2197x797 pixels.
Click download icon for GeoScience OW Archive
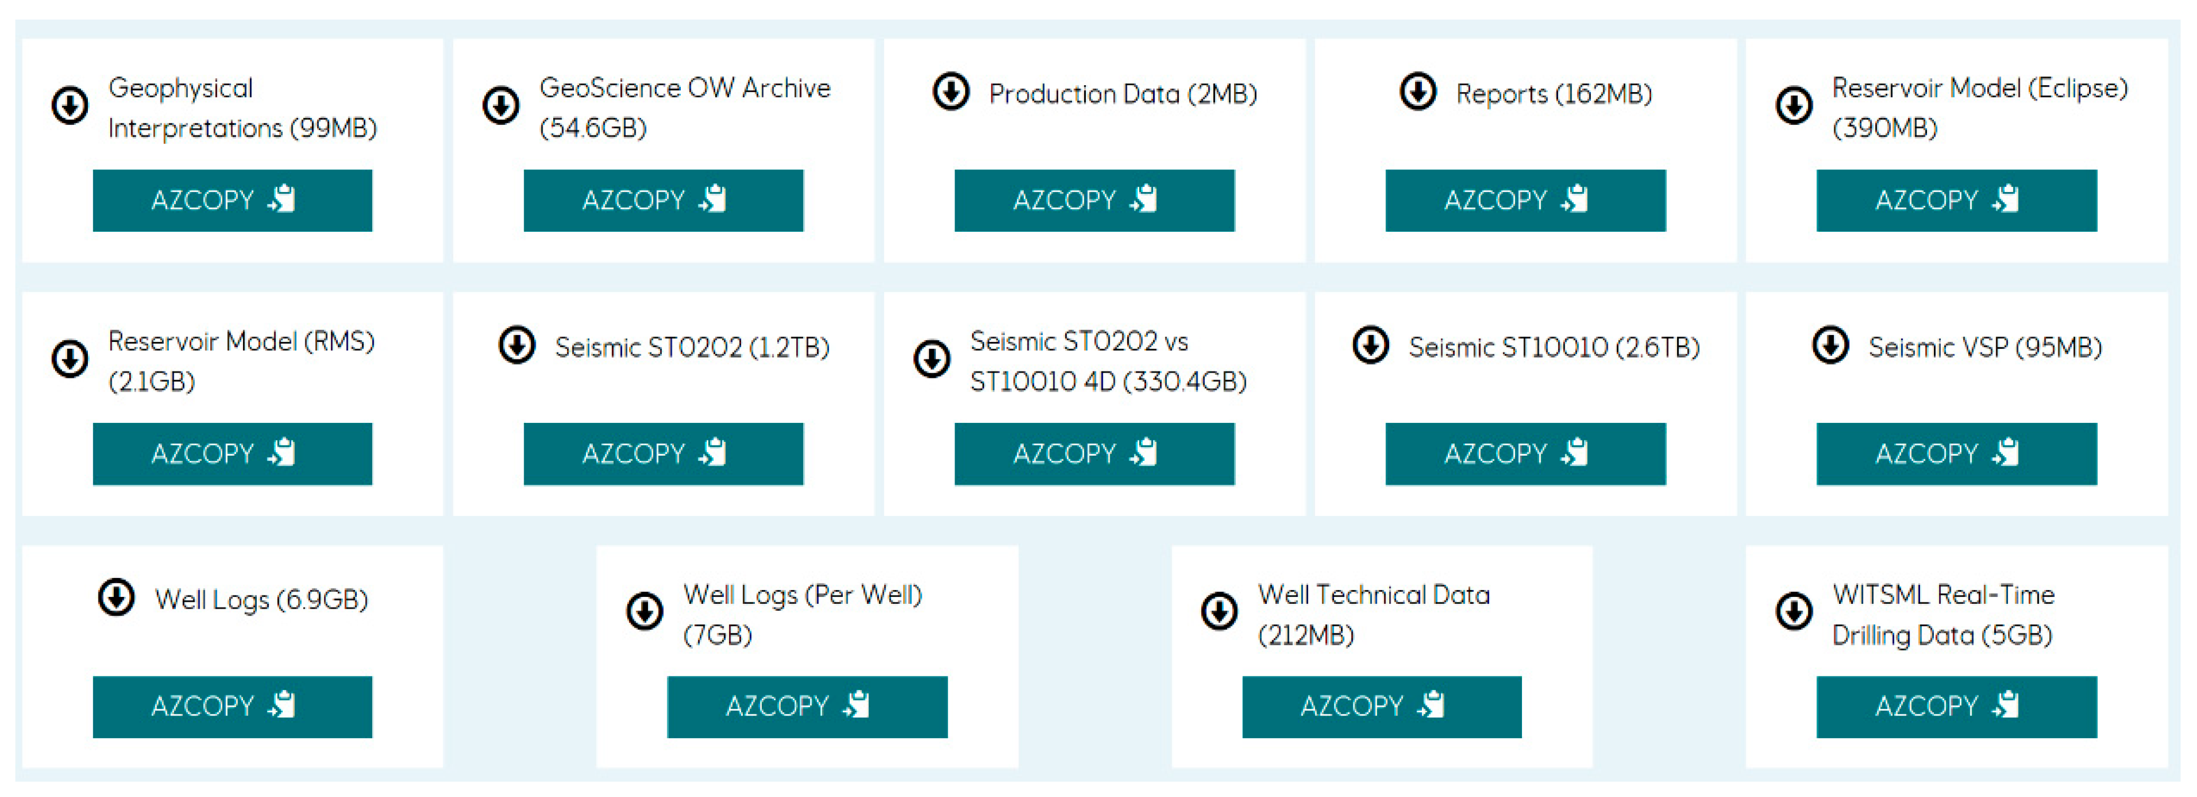[501, 106]
